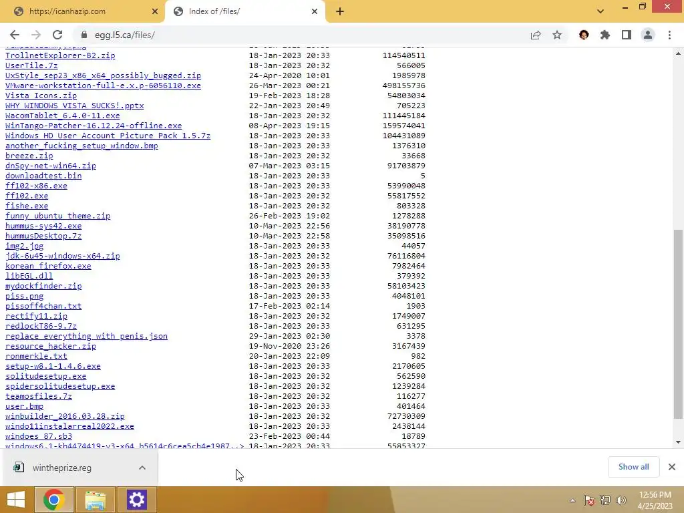Open the Chrome three-dot menu
The height and width of the screenshot is (513, 684).
coord(669,35)
